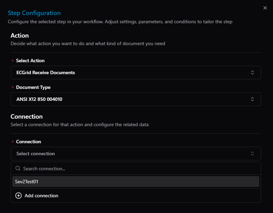Collapse the Select connection combo box
273x213 pixels.
(136, 154)
